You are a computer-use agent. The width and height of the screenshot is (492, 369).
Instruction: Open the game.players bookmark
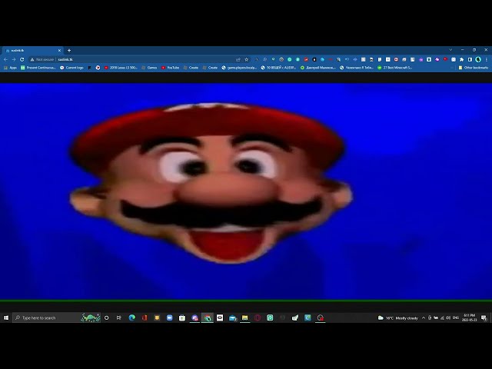tap(239, 68)
